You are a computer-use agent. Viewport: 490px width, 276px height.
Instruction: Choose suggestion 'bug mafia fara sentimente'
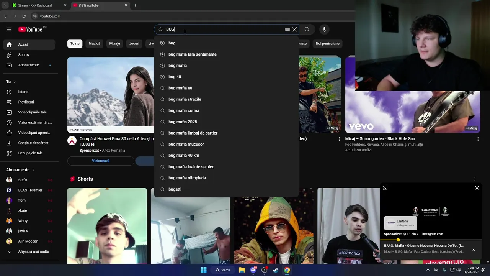(226, 54)
